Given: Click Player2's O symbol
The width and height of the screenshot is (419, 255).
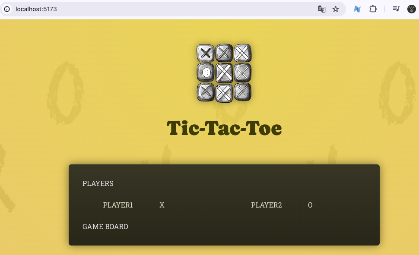Looking at the screenshot, I should tap(310, 205).
